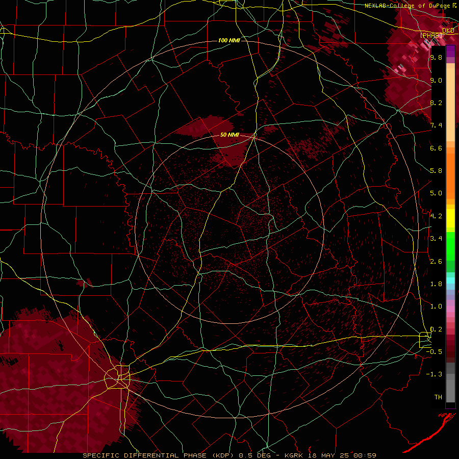Click the 1.0 value on the color scale
This screenshot has width=459, height=459.
point(436,306)
